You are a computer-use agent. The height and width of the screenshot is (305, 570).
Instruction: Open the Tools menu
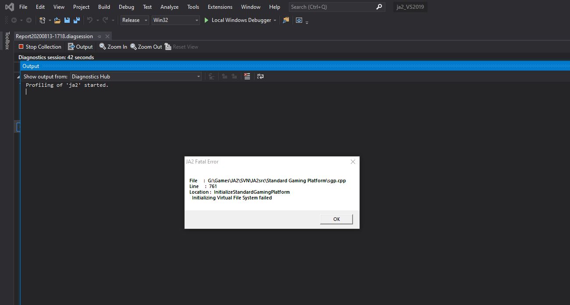(193, 7)
